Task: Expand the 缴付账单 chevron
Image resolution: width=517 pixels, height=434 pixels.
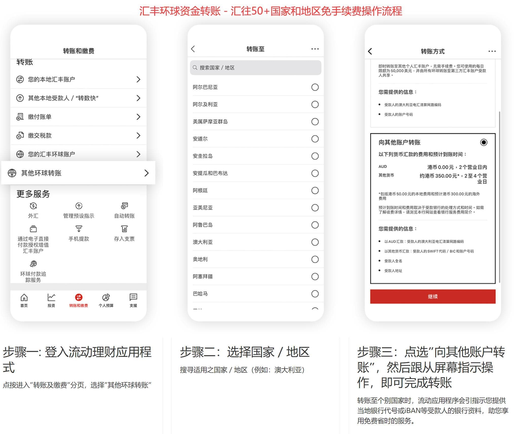Action: (x=138, y=117)
